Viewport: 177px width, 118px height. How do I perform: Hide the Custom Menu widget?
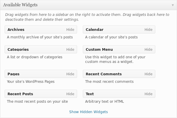coord(148,49)
